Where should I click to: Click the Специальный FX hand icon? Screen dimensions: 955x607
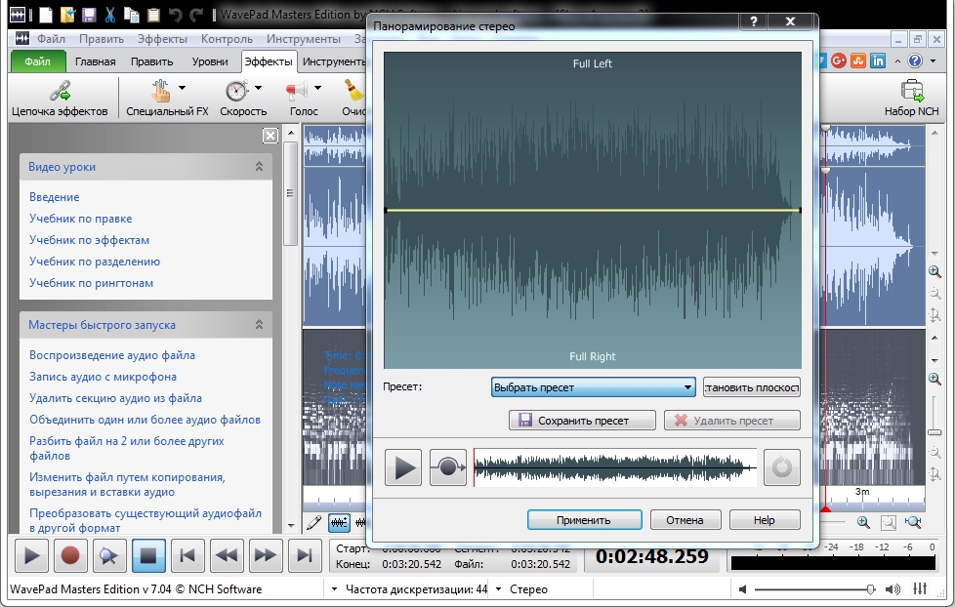coord(161,92)
